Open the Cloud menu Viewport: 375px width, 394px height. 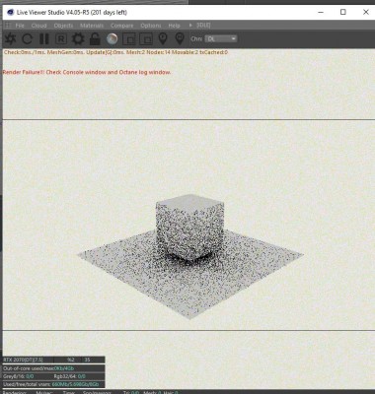click(38, 26)
